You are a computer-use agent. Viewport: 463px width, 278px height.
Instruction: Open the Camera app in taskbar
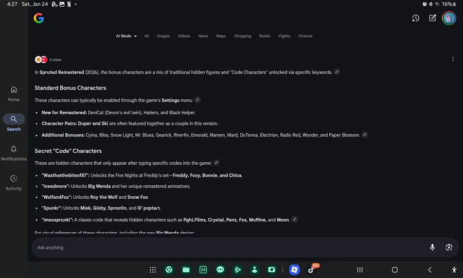tap(272, 269)
